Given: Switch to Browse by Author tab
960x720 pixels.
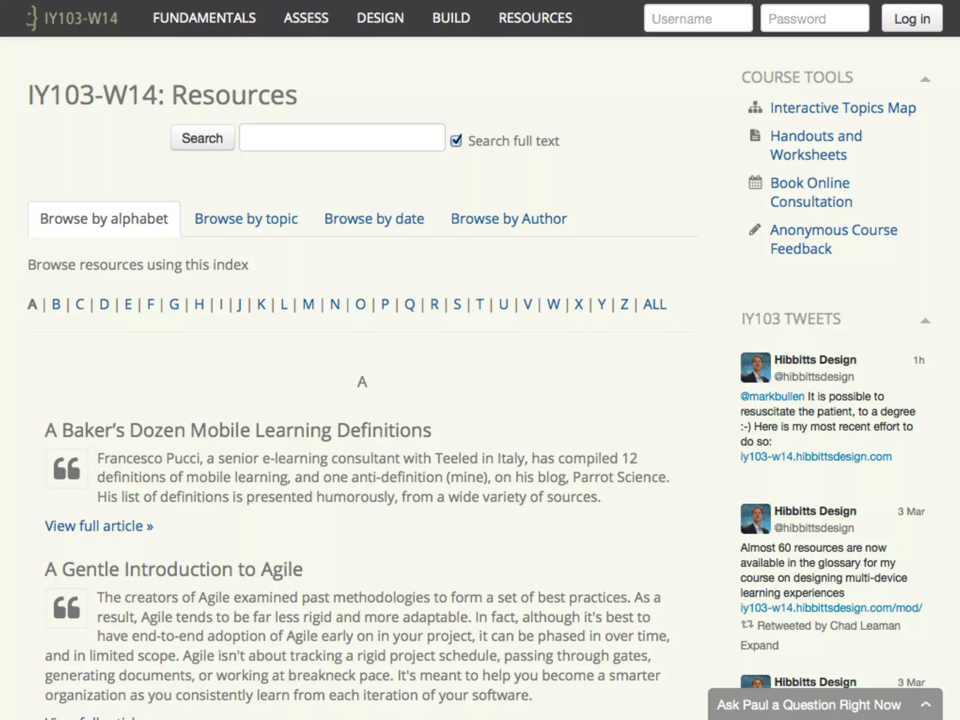Looking at the screenshot, I should coord(509,219).
